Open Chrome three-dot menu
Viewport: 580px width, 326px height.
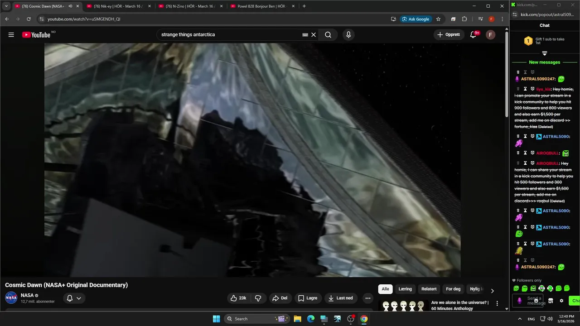(502, 19)
